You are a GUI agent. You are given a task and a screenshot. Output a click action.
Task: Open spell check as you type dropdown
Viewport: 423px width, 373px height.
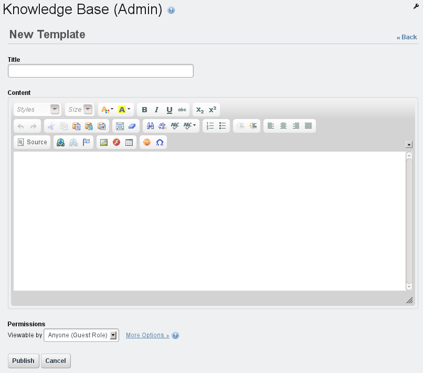(x=189, y=126)
